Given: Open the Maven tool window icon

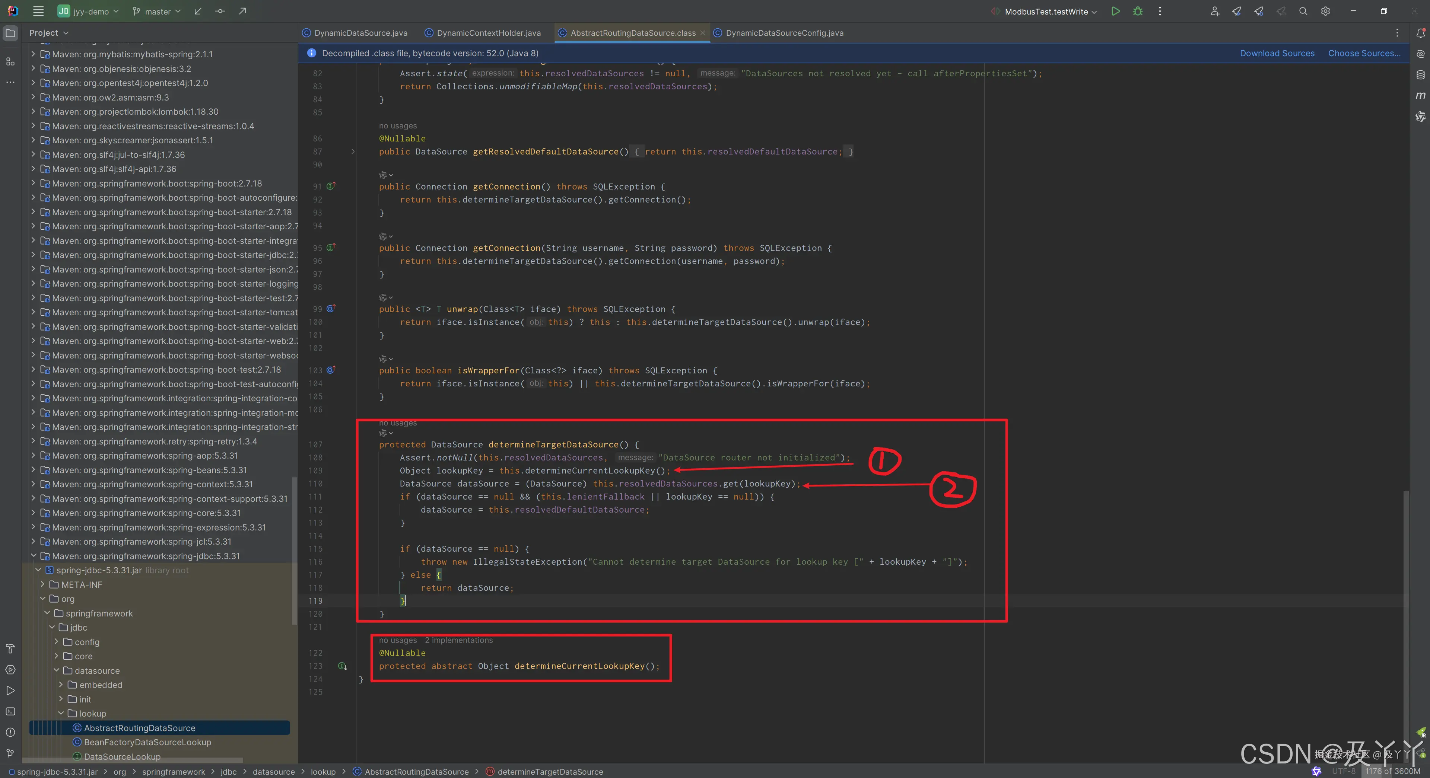Looking at the screenshot, I should [x=1420, y=95].
